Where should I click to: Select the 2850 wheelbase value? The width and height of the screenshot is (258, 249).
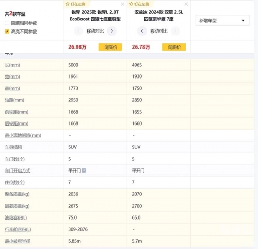coord(137,100)
